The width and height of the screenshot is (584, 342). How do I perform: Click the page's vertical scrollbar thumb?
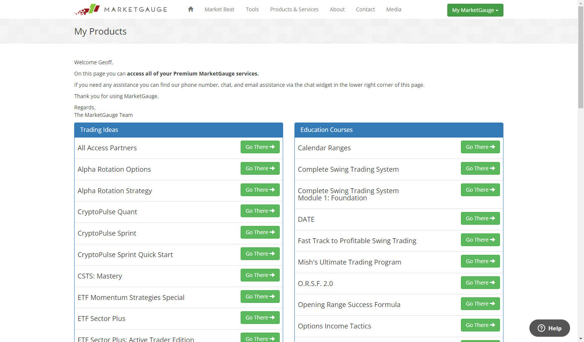pos(581,57)
